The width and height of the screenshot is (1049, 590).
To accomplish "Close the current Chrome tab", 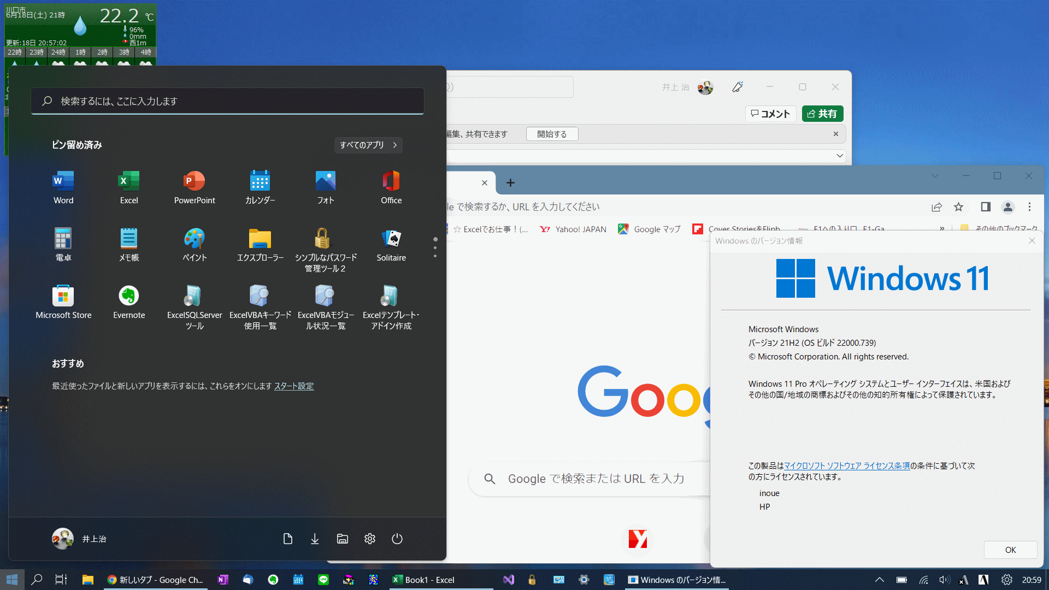I will (484, 183).
